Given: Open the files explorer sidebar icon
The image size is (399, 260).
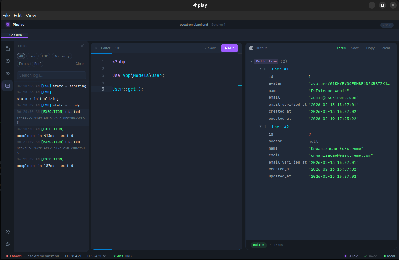Looking at the screenshot, I should [x=7, y=48].
